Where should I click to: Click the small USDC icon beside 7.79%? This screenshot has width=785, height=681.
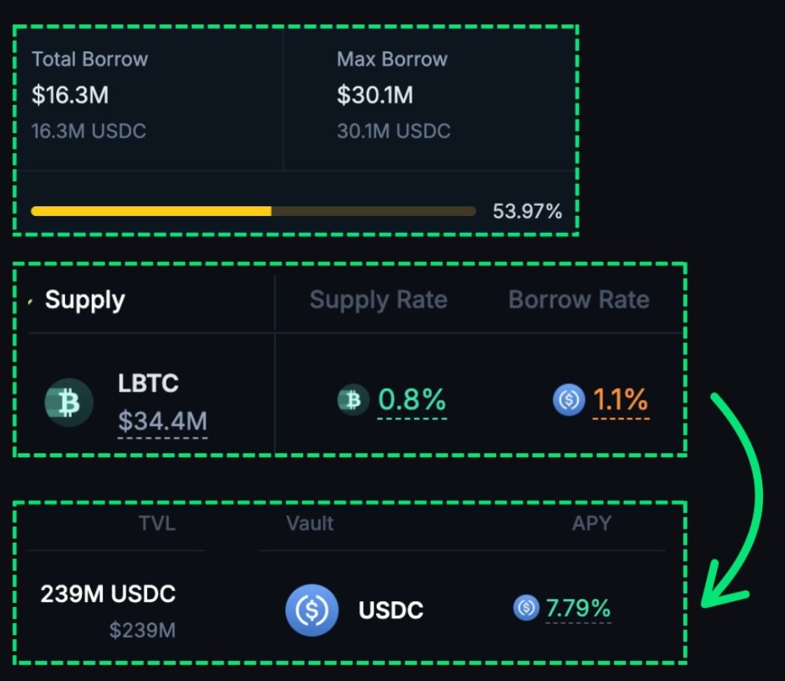click(526, 607)
